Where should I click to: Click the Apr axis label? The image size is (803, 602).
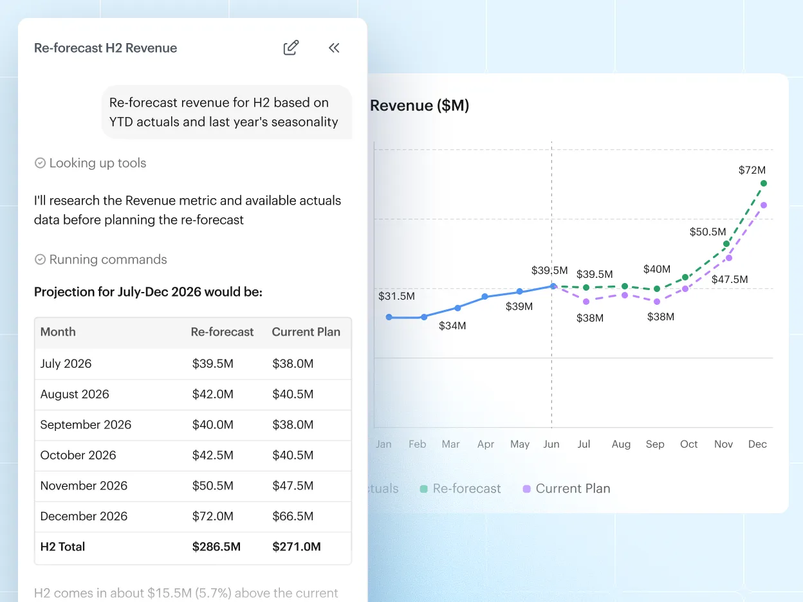click(486, 444)
